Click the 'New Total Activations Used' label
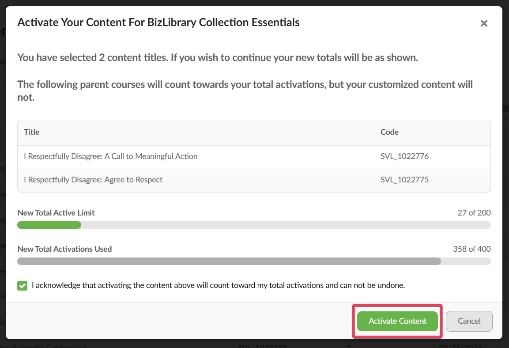Screen dimensions: 509x348 [64, 249]
